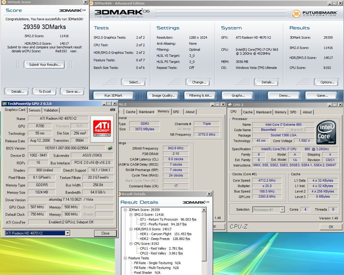Click the Driver Version field in GPU-Z
344x275 pixels.
[71, 199]
